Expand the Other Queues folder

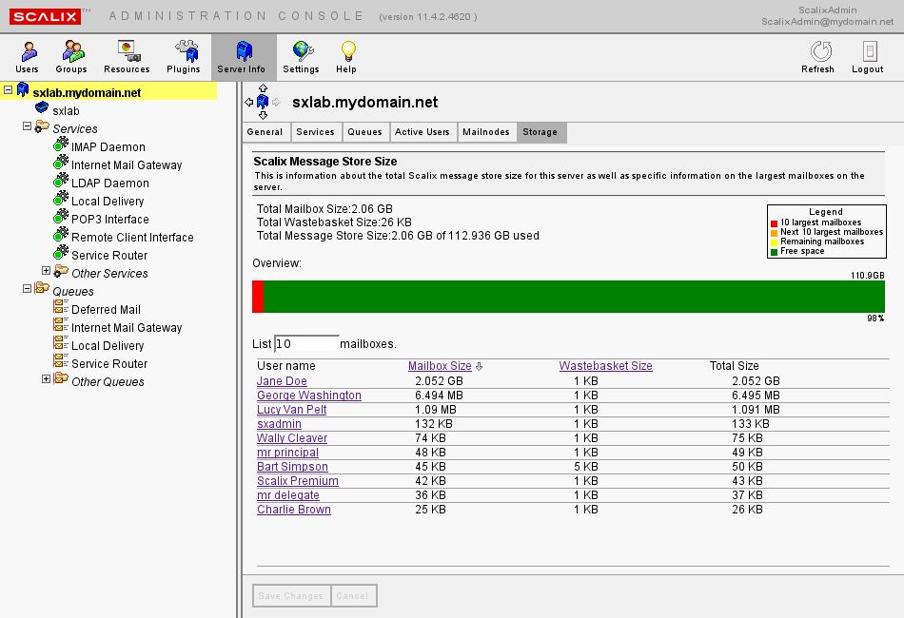point(46,380)
